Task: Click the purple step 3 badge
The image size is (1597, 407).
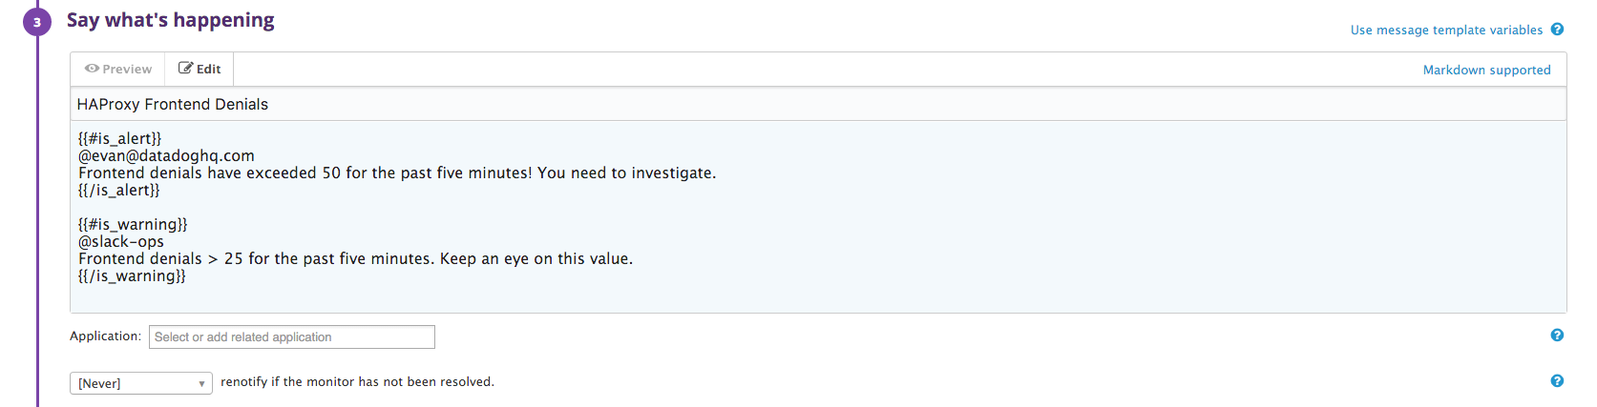Action: point(37,21)
